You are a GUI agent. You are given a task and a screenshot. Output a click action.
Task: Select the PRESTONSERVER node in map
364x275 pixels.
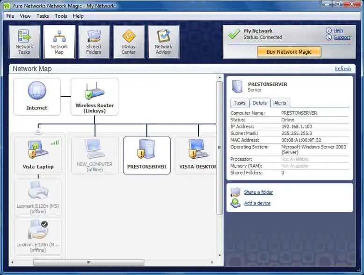pos(147,155)
